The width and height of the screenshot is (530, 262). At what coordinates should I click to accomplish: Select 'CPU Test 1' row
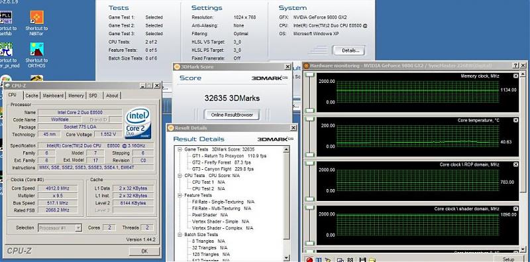(209, 182)
